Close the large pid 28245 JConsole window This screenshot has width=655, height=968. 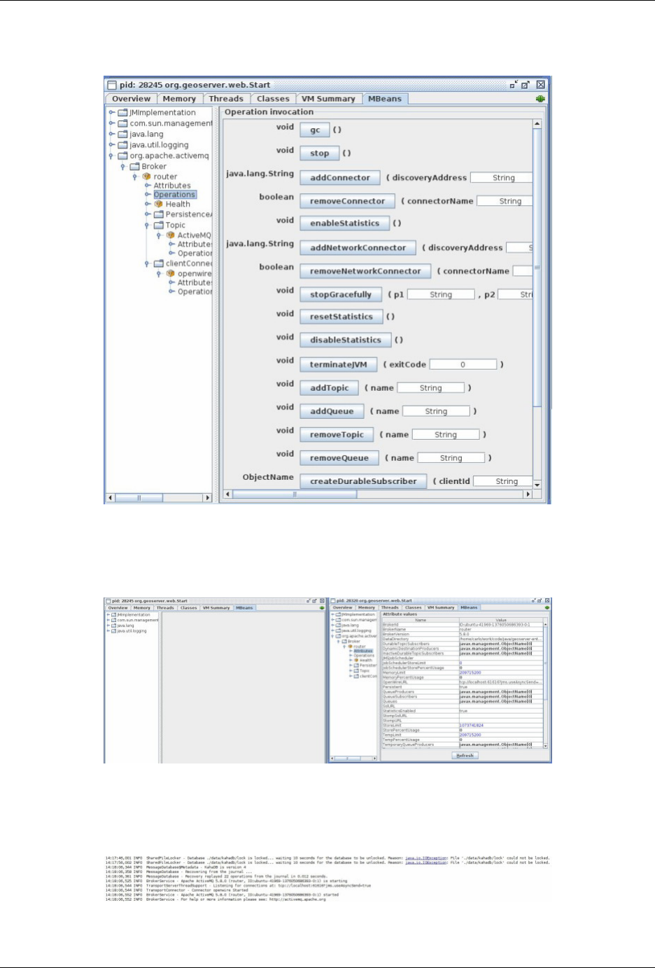pos(541,85)
